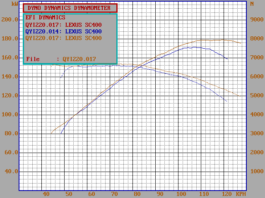
Task: Click the 120.0 kW axis value
Action: click(x=10, y=95)
